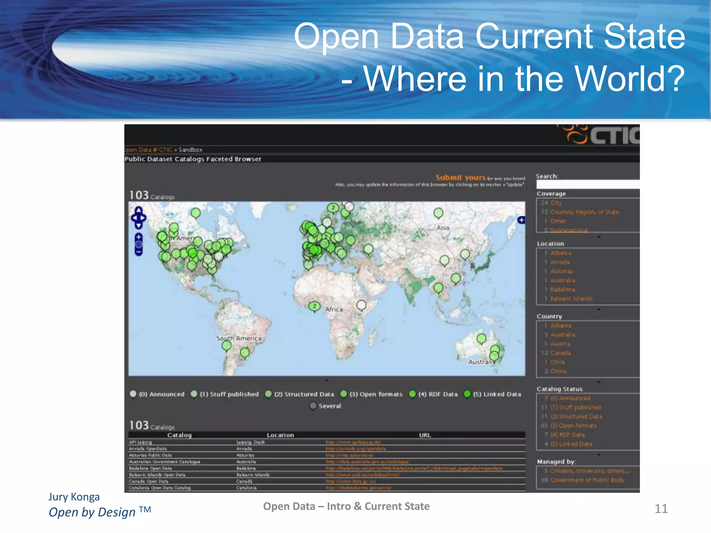Open the Sandbox breadcrumb
The width and height of the screenshot is (711, 533).
[x=191, y=150]
